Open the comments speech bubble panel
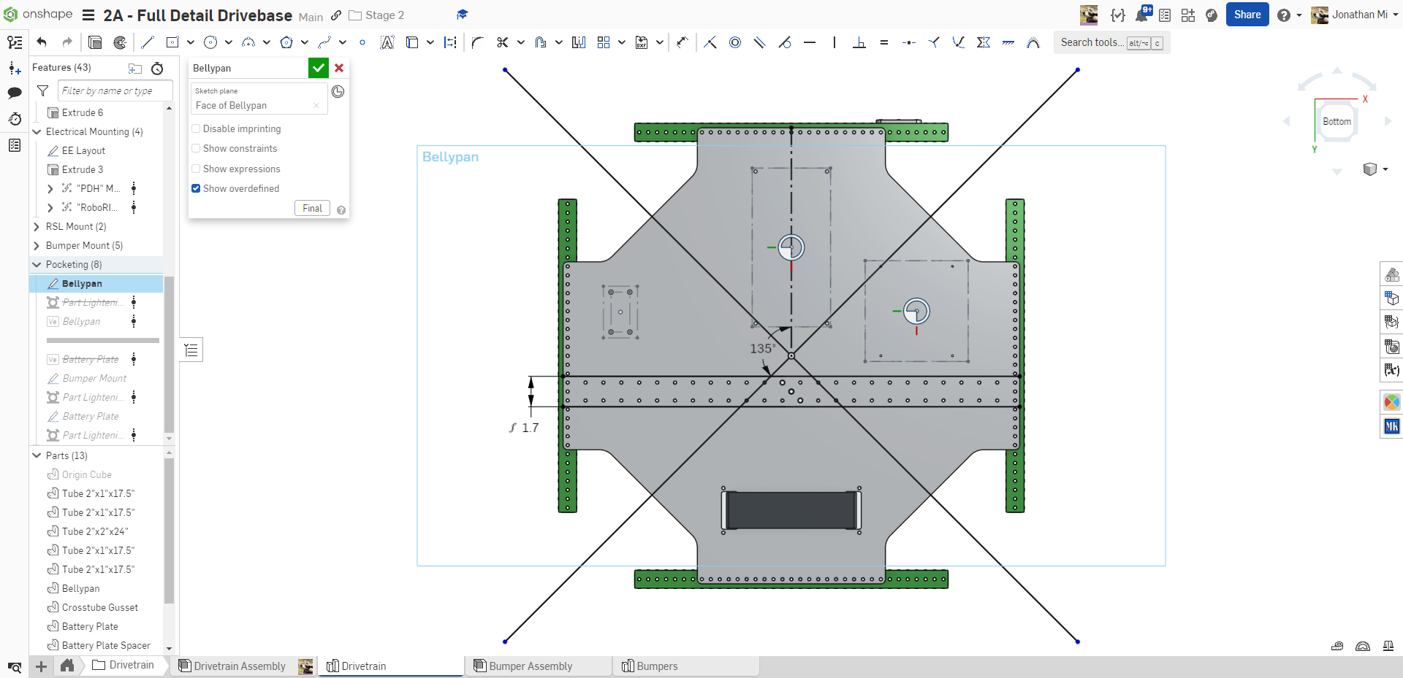Screen dimensions: 1403x678 click(x=15, y=93)
